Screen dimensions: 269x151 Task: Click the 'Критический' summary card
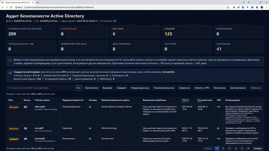coord(83,32)
